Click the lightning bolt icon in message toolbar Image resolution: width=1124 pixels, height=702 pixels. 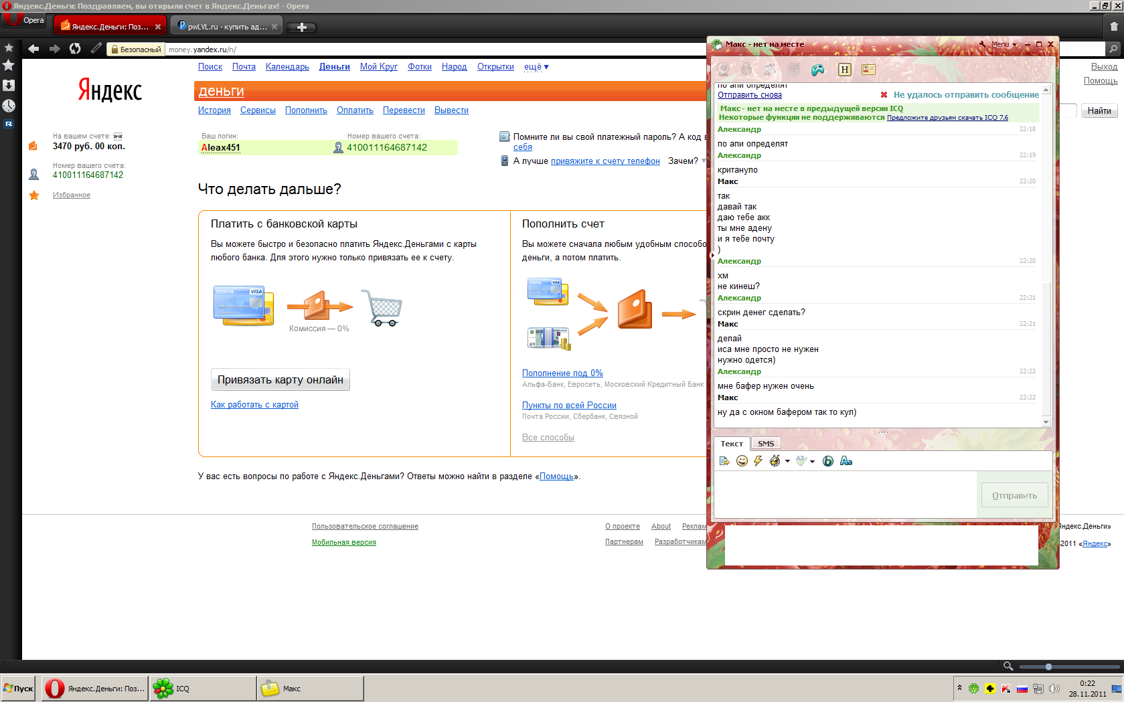point(758,461)
